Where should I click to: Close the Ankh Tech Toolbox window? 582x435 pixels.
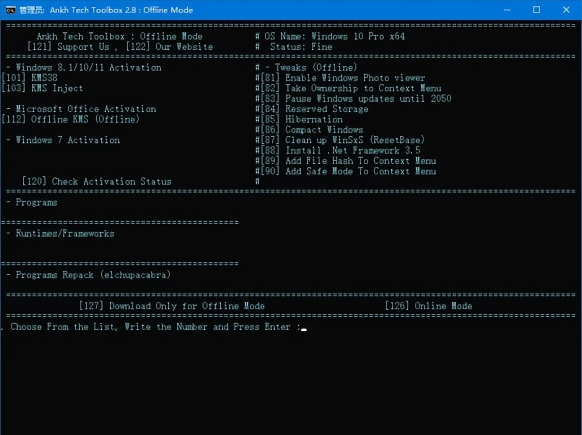[566, 10]
